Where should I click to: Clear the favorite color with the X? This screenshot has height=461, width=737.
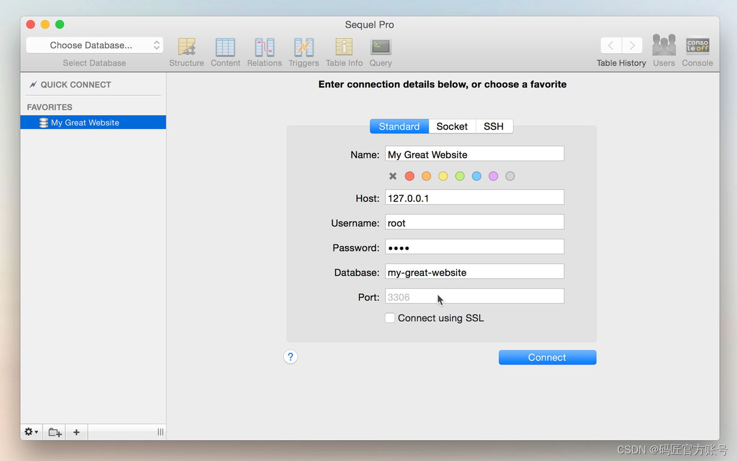tap(393, 176)
